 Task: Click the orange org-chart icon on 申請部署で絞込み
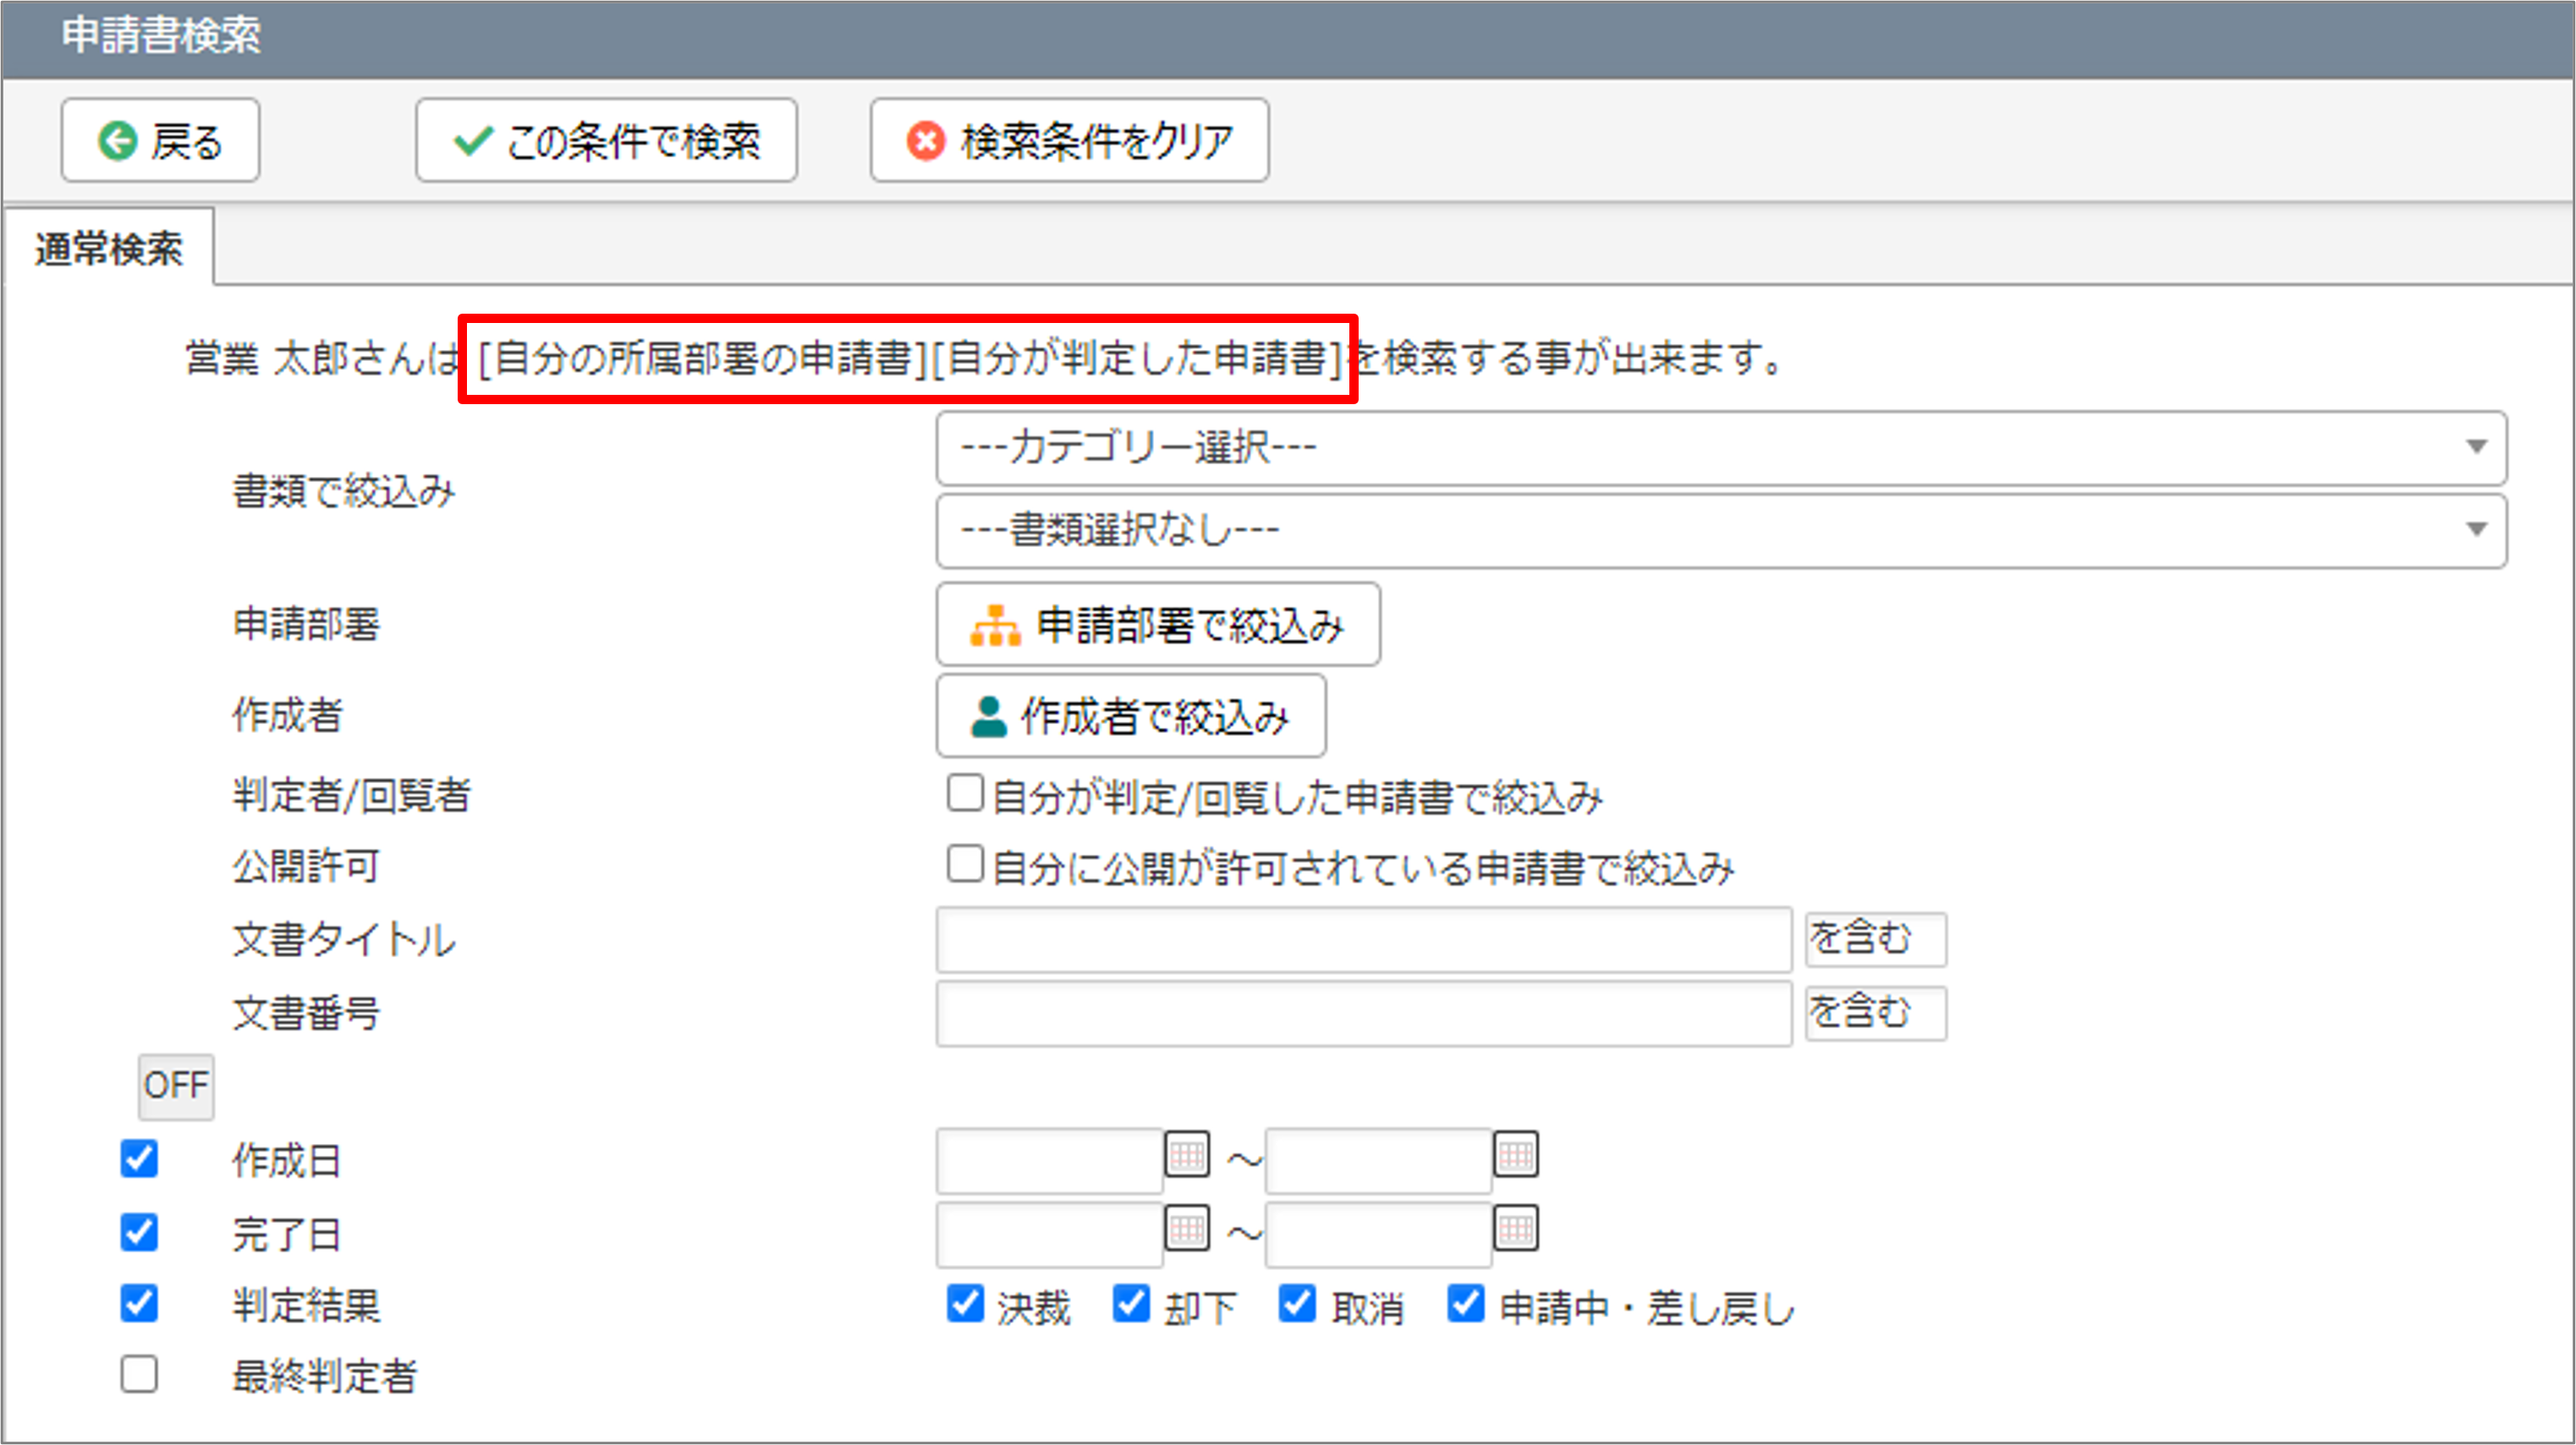click(995, 626)
